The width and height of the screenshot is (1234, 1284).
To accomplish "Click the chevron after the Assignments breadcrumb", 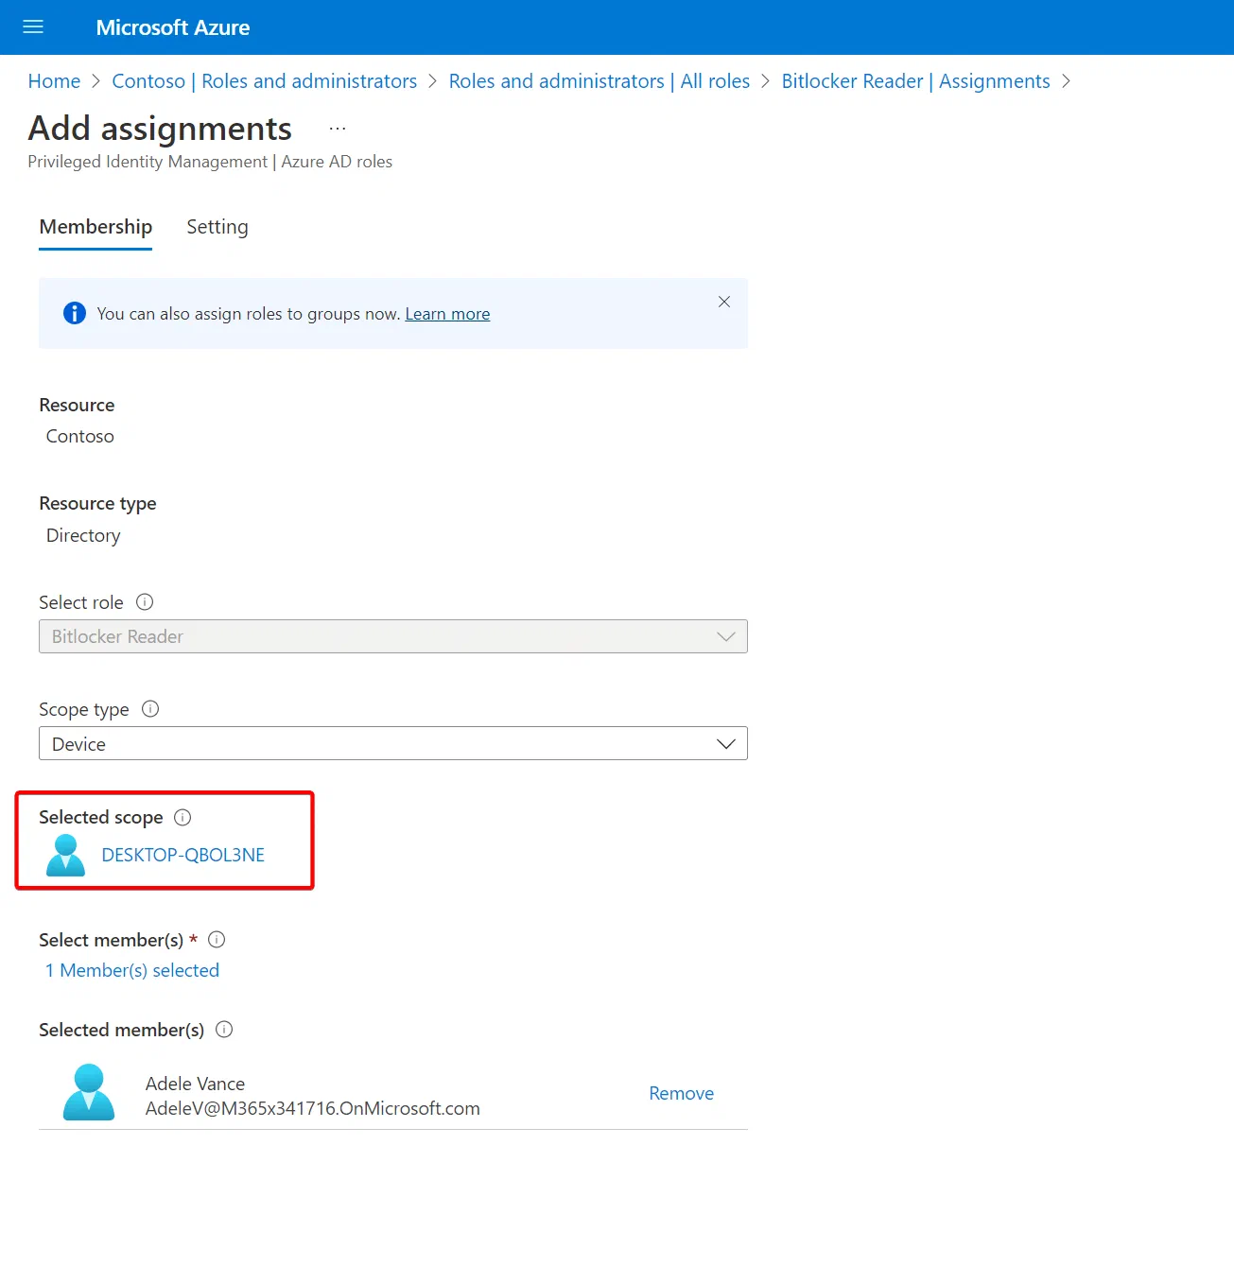I will pos(1067,81).
